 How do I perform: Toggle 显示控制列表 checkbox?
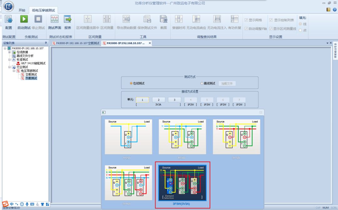coord(271,20)
